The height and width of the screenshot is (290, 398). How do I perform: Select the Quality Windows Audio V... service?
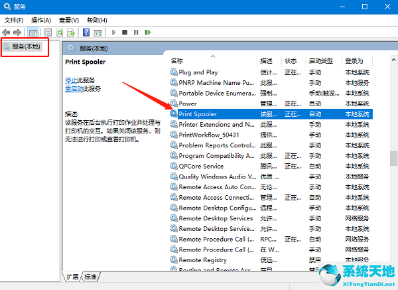click(218, 177)
